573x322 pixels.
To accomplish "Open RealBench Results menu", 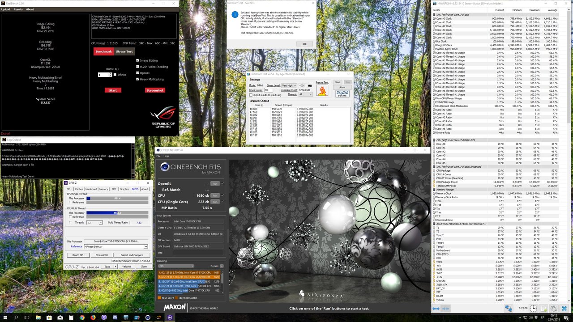I will pyautogui.click(x=18, y=9).
